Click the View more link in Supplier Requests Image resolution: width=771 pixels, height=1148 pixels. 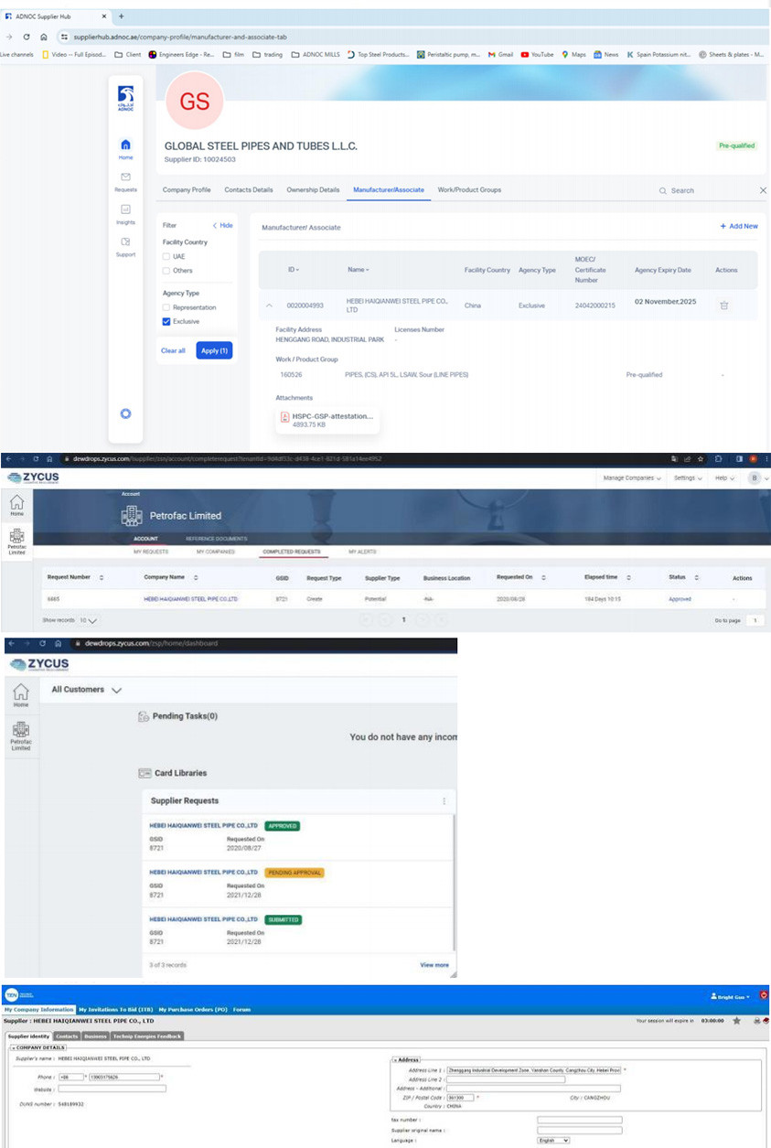(x=434, y=965)
